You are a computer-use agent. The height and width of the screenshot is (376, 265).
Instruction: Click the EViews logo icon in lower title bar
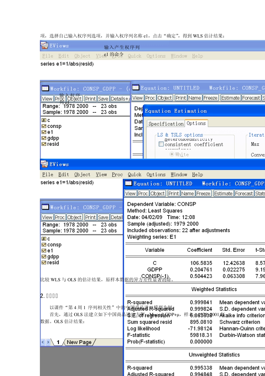click(x=44, y=164)
